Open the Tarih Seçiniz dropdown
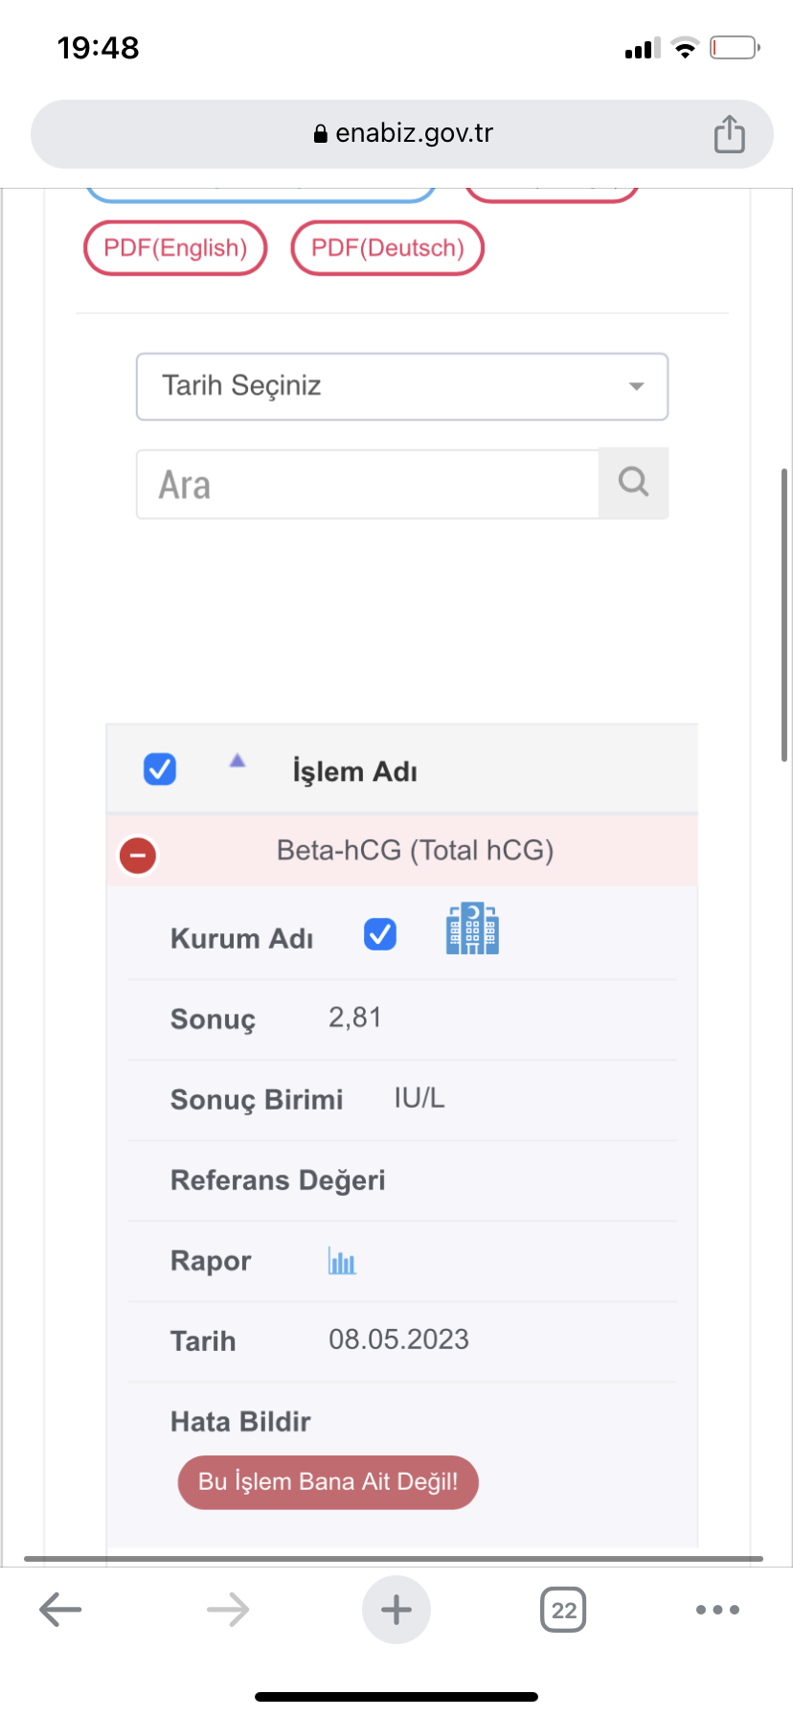 coord(402,387)
